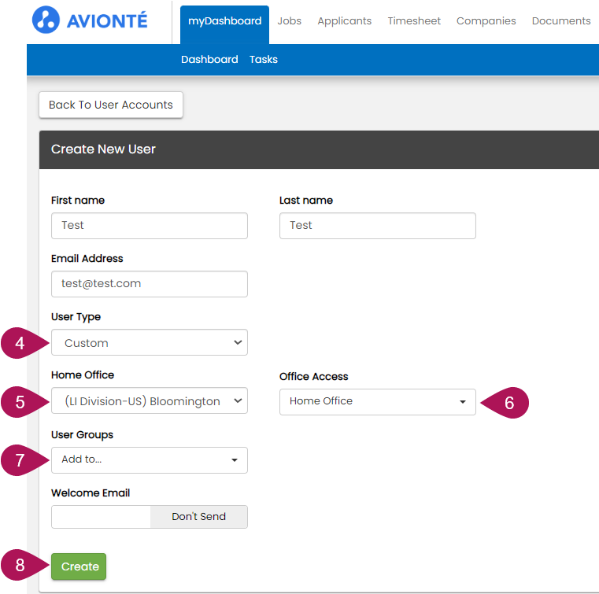The width and height of the screenshot is (599, 594).
Task: Switch to the Jobs tab
Action: (289, 21)
